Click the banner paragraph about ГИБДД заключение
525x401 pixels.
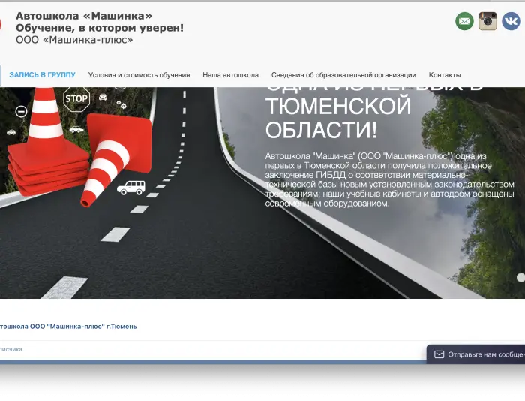[x=390, y=179]
